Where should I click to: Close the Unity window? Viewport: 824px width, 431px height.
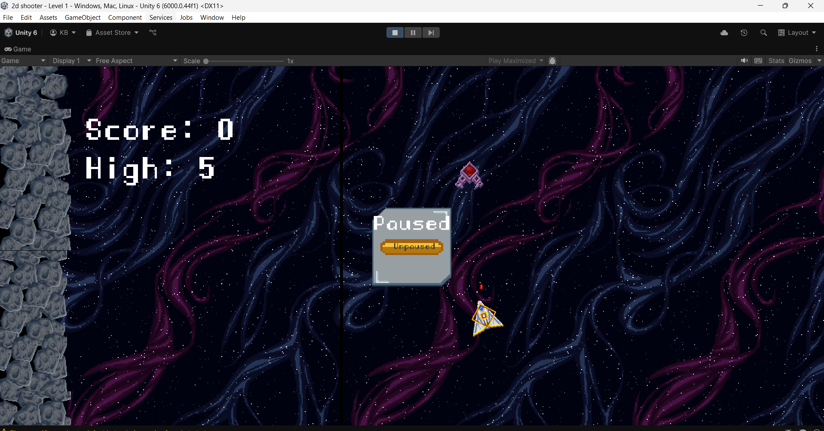pos(811,6)
